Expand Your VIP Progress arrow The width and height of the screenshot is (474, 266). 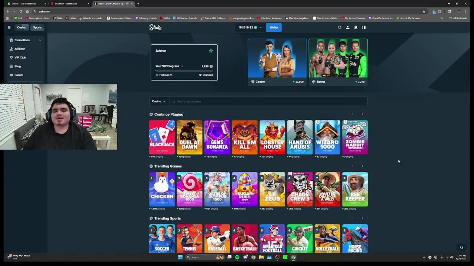pyautogui.click(x=182, y=66)
